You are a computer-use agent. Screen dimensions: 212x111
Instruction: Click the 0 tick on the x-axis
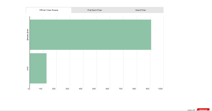coord(29,89)
